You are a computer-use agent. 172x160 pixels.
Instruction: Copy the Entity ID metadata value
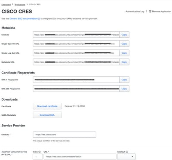point(124,35)
